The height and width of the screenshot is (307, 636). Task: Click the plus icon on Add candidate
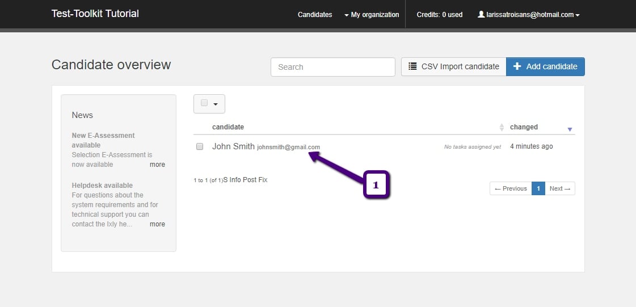pyautogui.click(x=517, y=66)
